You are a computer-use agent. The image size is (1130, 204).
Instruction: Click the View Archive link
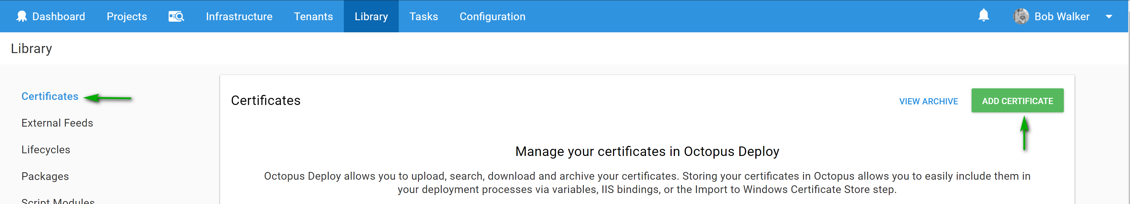point(928,101)
